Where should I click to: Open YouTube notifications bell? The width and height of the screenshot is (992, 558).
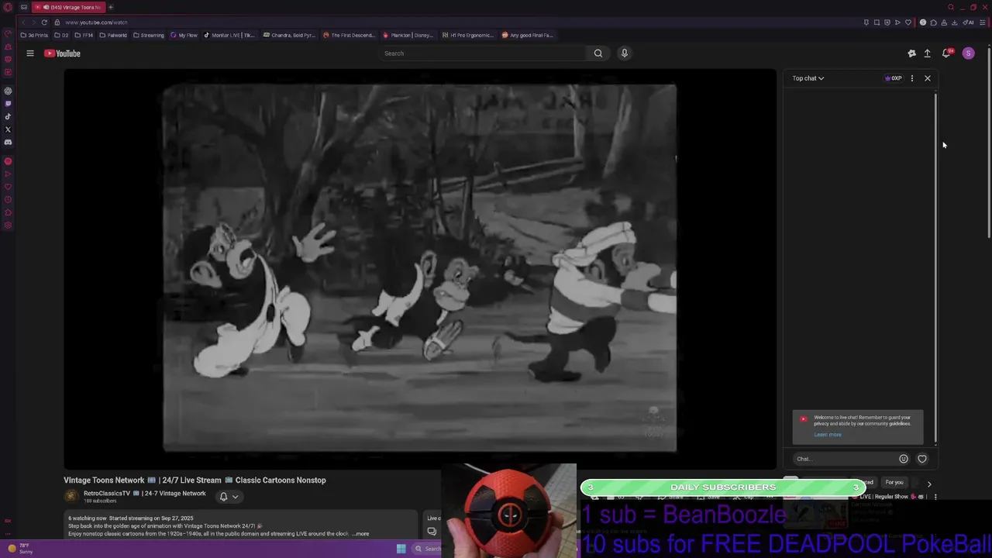coord(946,53)
